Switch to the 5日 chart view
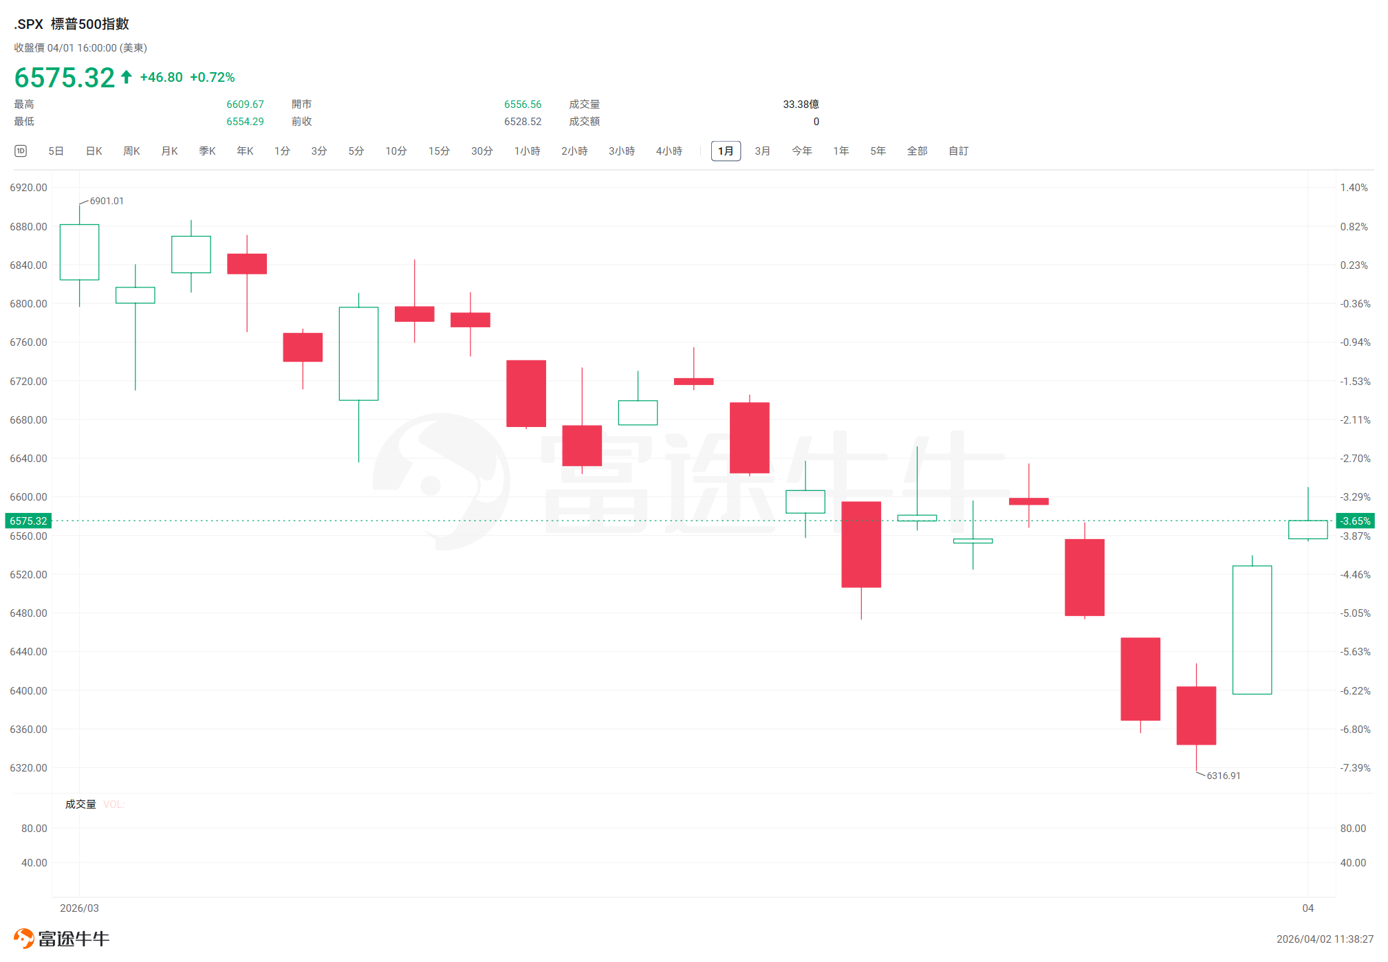This screenshot has width=1388, height=962. pyautogui.click(x=56, y=151)
